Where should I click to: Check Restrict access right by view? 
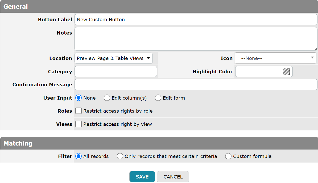click(79, 124)
